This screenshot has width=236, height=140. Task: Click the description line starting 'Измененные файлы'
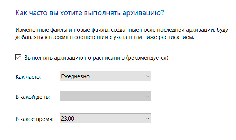click(x=123, y=30)
